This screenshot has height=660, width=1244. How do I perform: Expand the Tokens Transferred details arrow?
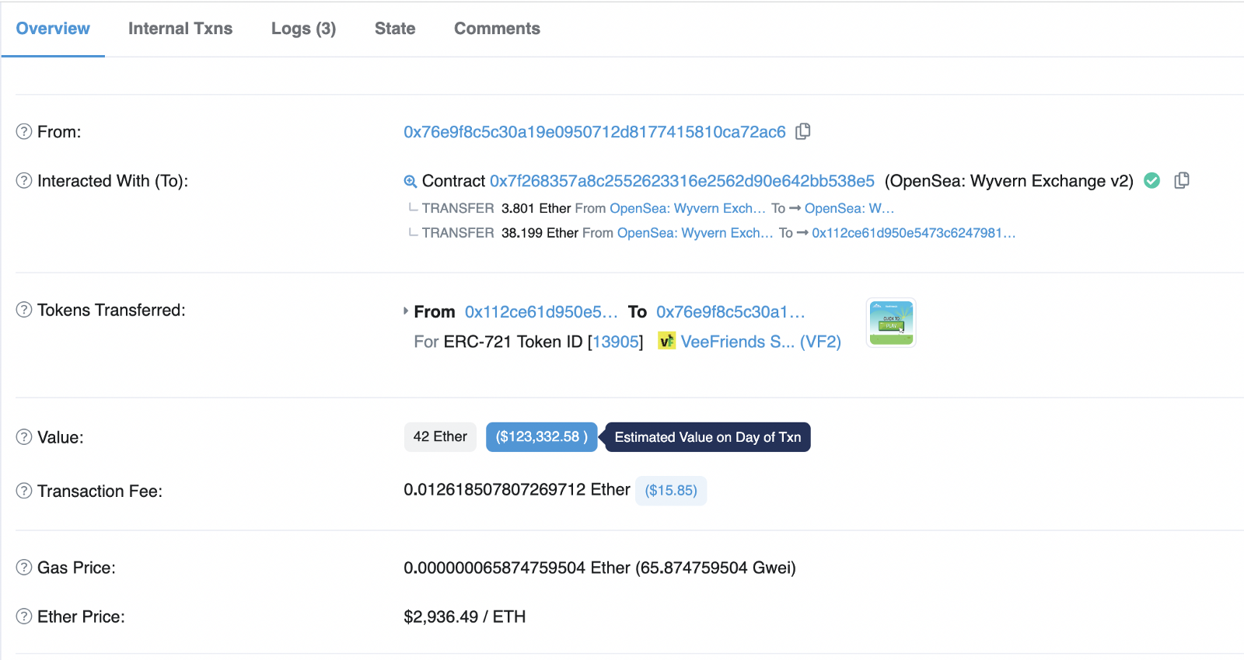pyautogui.click(x=405, y=311)
